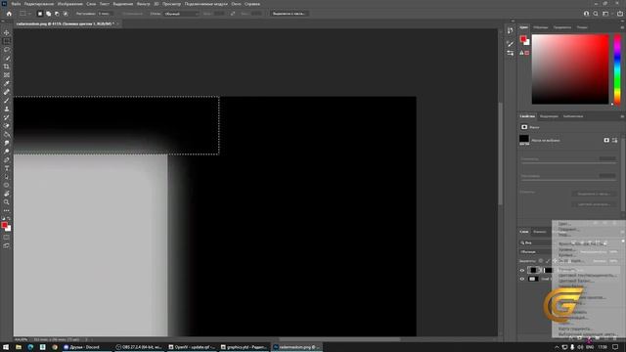The image size is (626, 352).
Task: Toggle lock transparent pixels in Layers panel
Action: coord(541,261)
